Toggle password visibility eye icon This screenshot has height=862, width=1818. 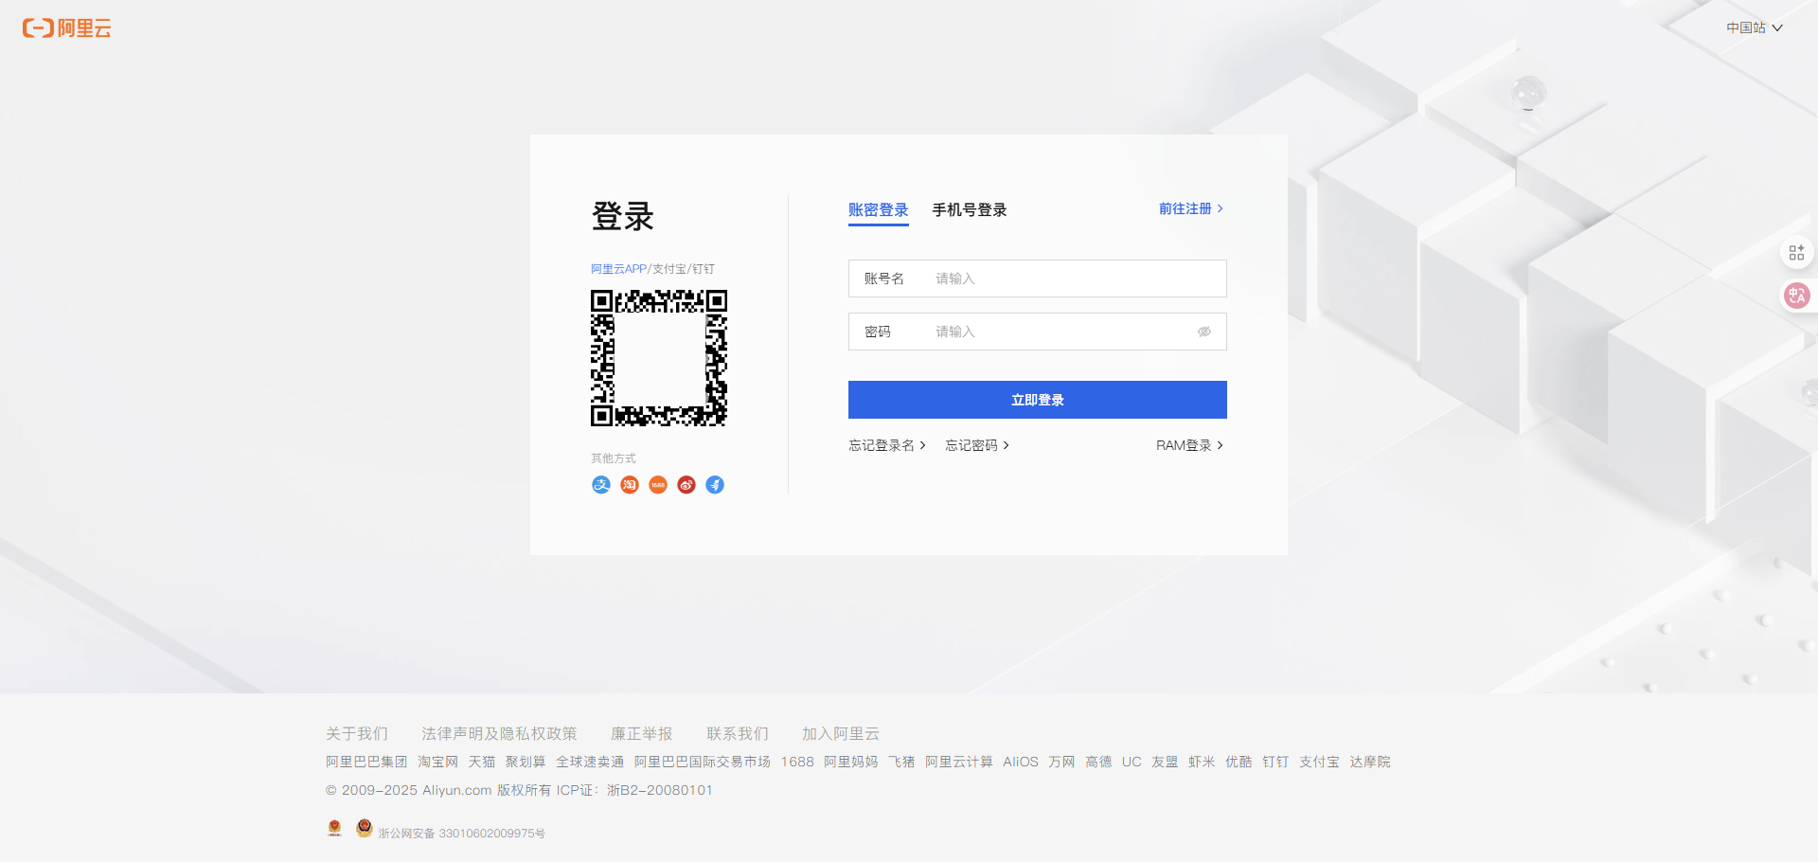tap(1204, 332)
